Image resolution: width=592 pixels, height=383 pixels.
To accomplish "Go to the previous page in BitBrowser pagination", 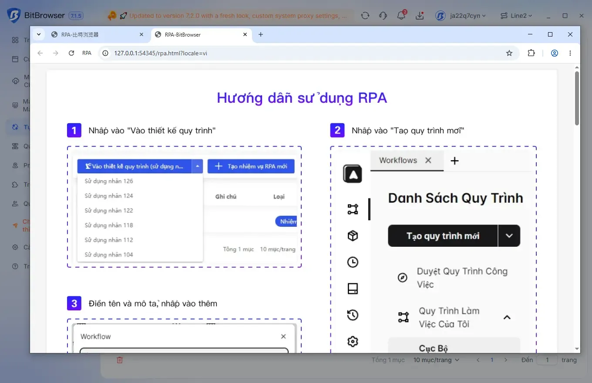I will point(478,360).
